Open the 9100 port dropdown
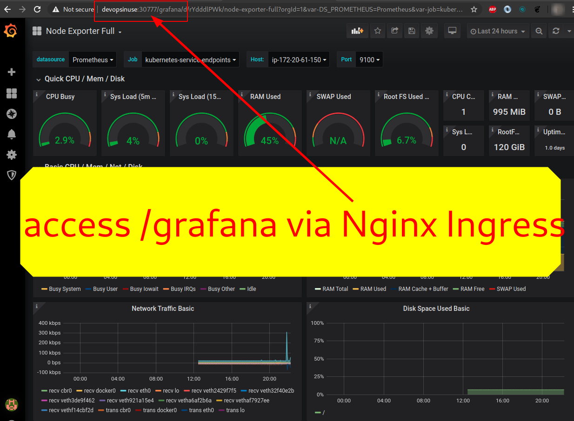This screenshot has width=574, height=421. point(369,59)
